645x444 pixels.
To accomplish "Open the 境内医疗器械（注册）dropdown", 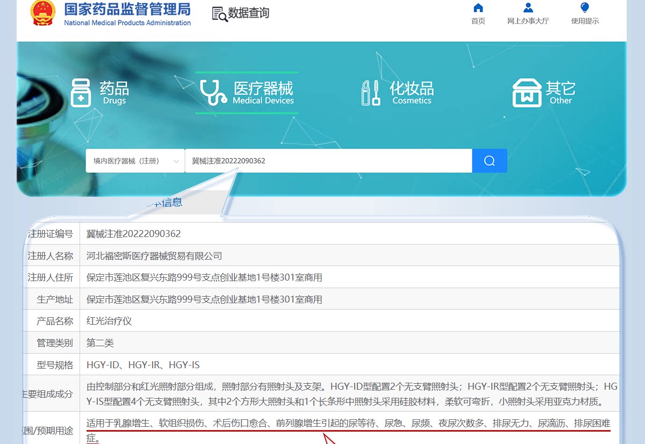I will tap(135, 161).
